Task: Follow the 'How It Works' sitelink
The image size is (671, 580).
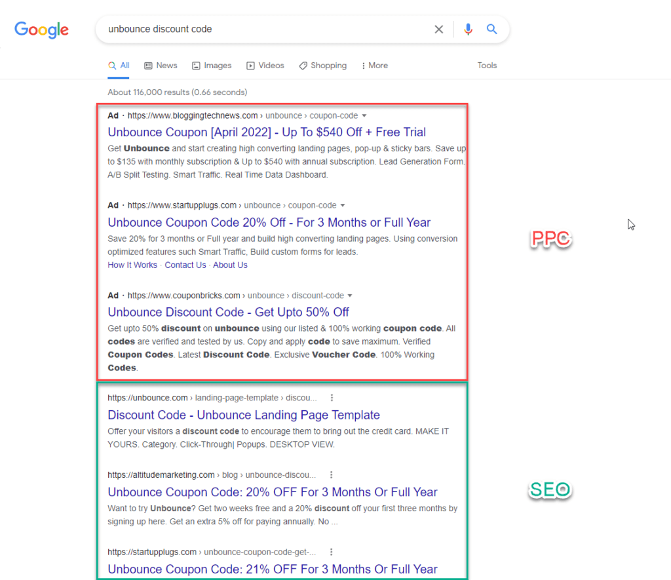Action: [x=132, y=265]
